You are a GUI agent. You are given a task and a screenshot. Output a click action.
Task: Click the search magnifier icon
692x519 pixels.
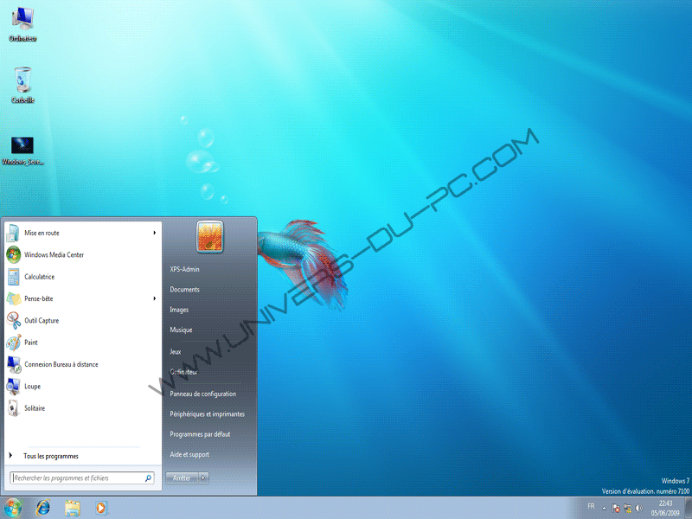coord(148,478)
